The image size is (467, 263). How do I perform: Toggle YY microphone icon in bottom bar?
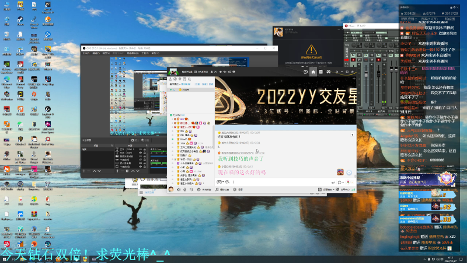[x=184, y=189]
